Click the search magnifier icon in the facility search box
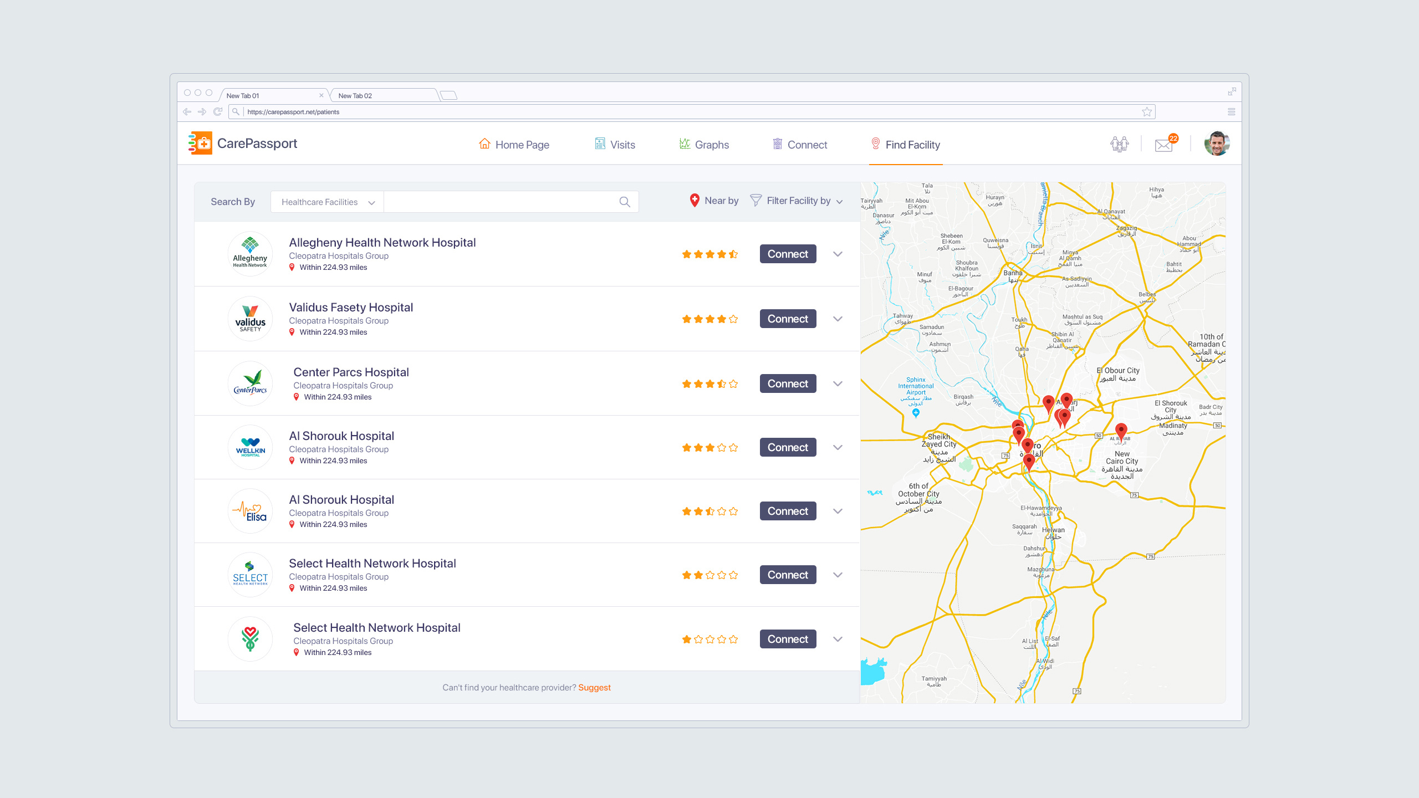Screen dimensions: 1419x798 pyautogui.click(x=625, y=202)
